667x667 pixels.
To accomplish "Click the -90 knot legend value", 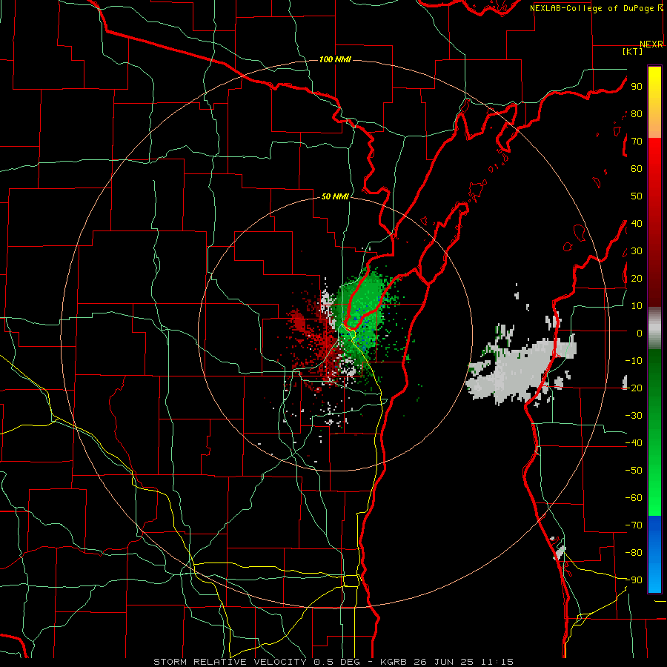I will (x=634, y=580).
